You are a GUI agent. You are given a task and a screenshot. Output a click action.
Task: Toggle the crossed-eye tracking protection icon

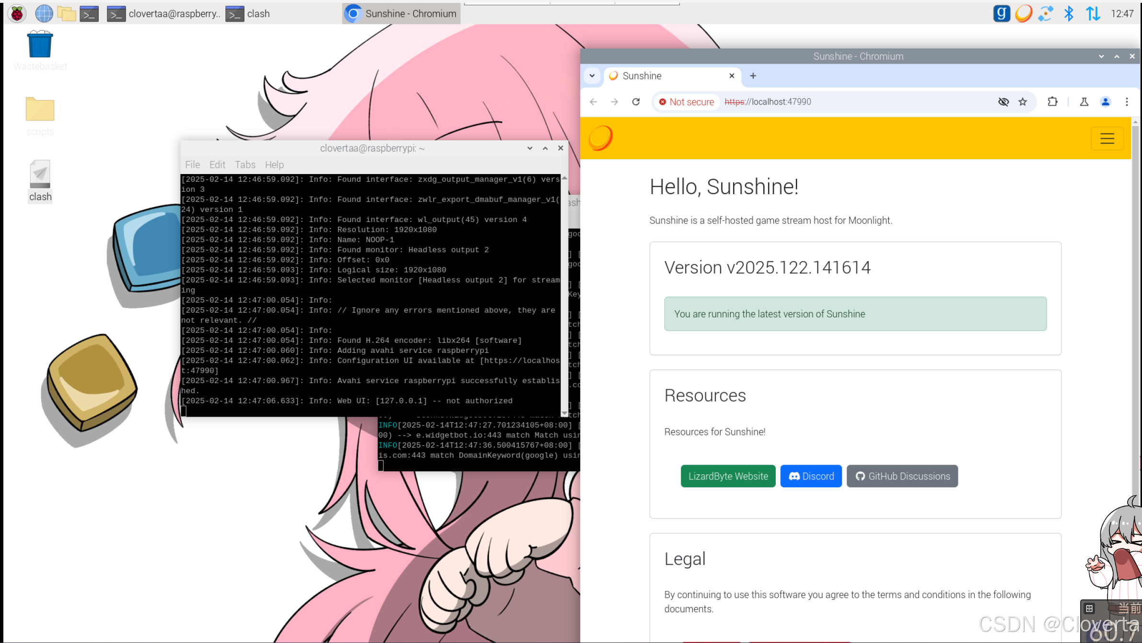[x=1003, y=102]
